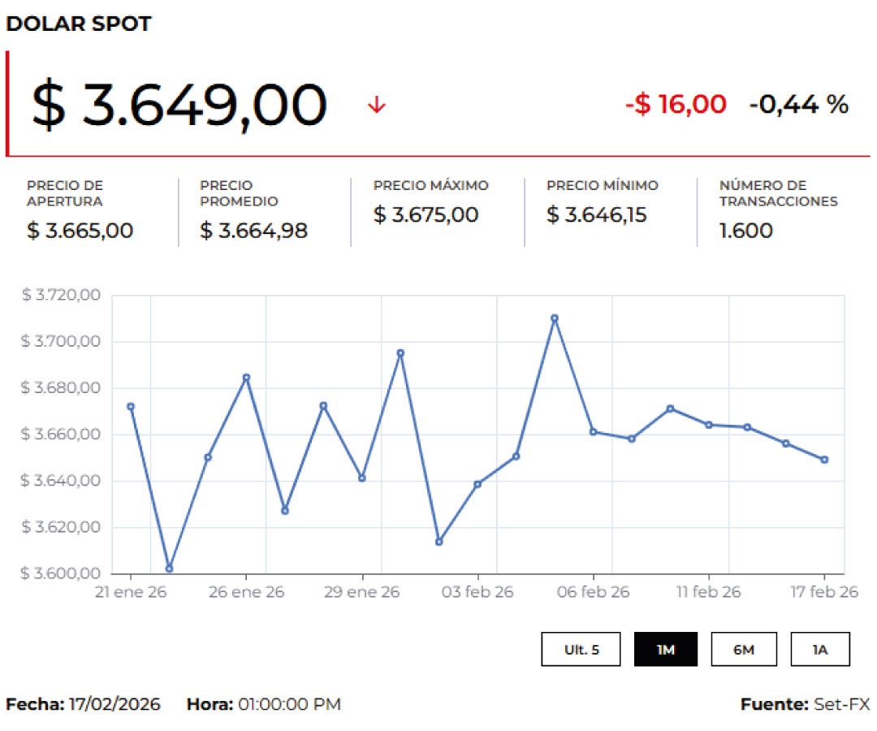Switch chart to the 1M range
This screenshot has width=877, height=731.
665,650
